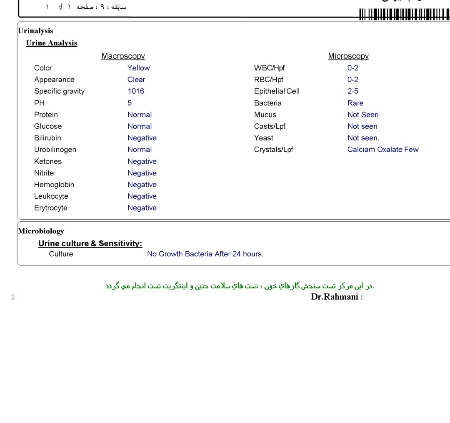This screenshot has width=450, height=423.
Task: Click the Ketones label
Action: click(x=47, y=162)
